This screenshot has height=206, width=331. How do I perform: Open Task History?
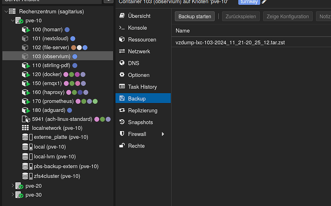(143, 87)
